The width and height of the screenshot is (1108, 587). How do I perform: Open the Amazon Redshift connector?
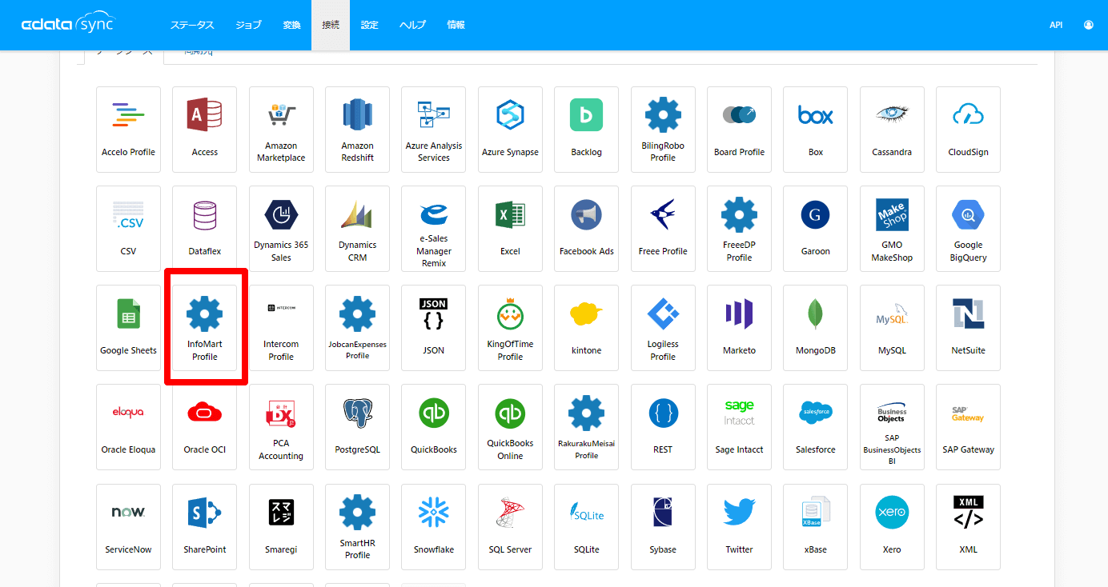[357, 129]
